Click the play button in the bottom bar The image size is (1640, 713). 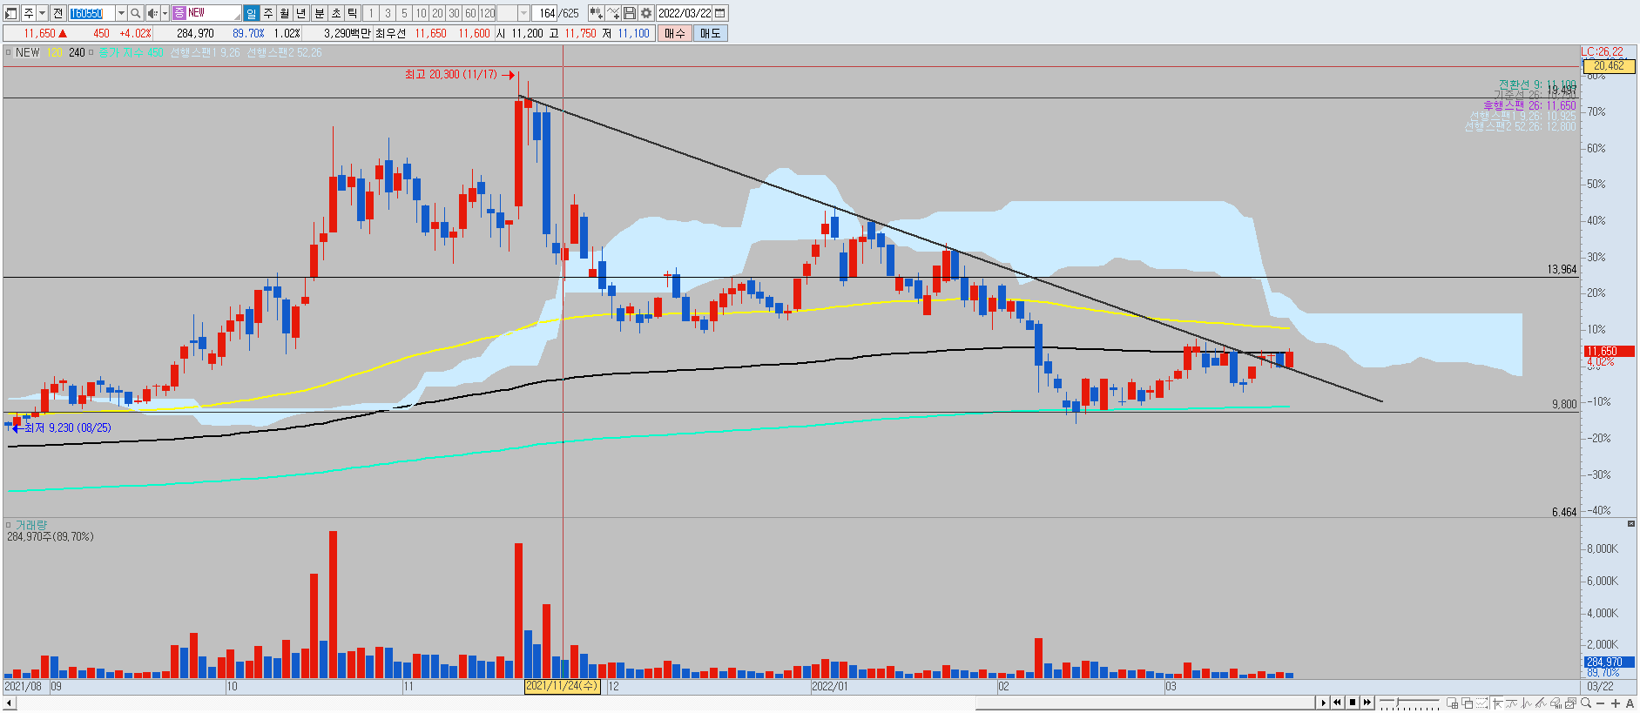point(1324,703)
